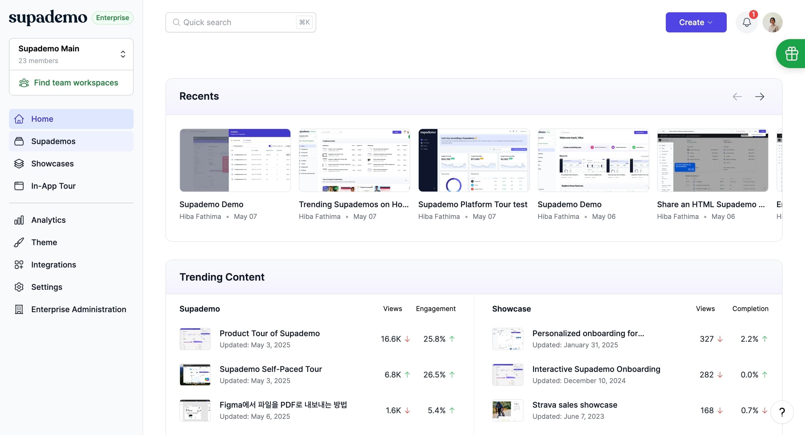
Task: Go to Showcases in the sidebar
Action: click(x=71, y=164)
